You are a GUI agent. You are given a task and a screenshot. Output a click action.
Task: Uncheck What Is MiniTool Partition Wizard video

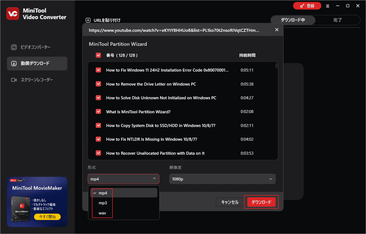(98, 112)
